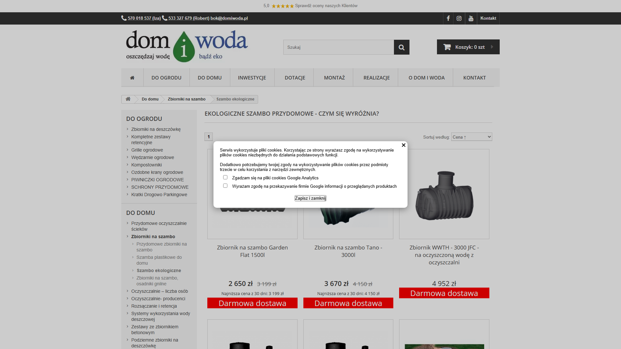Open the YouTube channel icon

click(x=471, y=18)
